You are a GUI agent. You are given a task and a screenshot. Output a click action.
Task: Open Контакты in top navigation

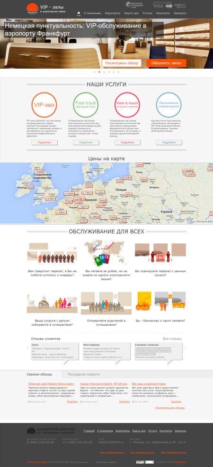click(x=163, y=13)
